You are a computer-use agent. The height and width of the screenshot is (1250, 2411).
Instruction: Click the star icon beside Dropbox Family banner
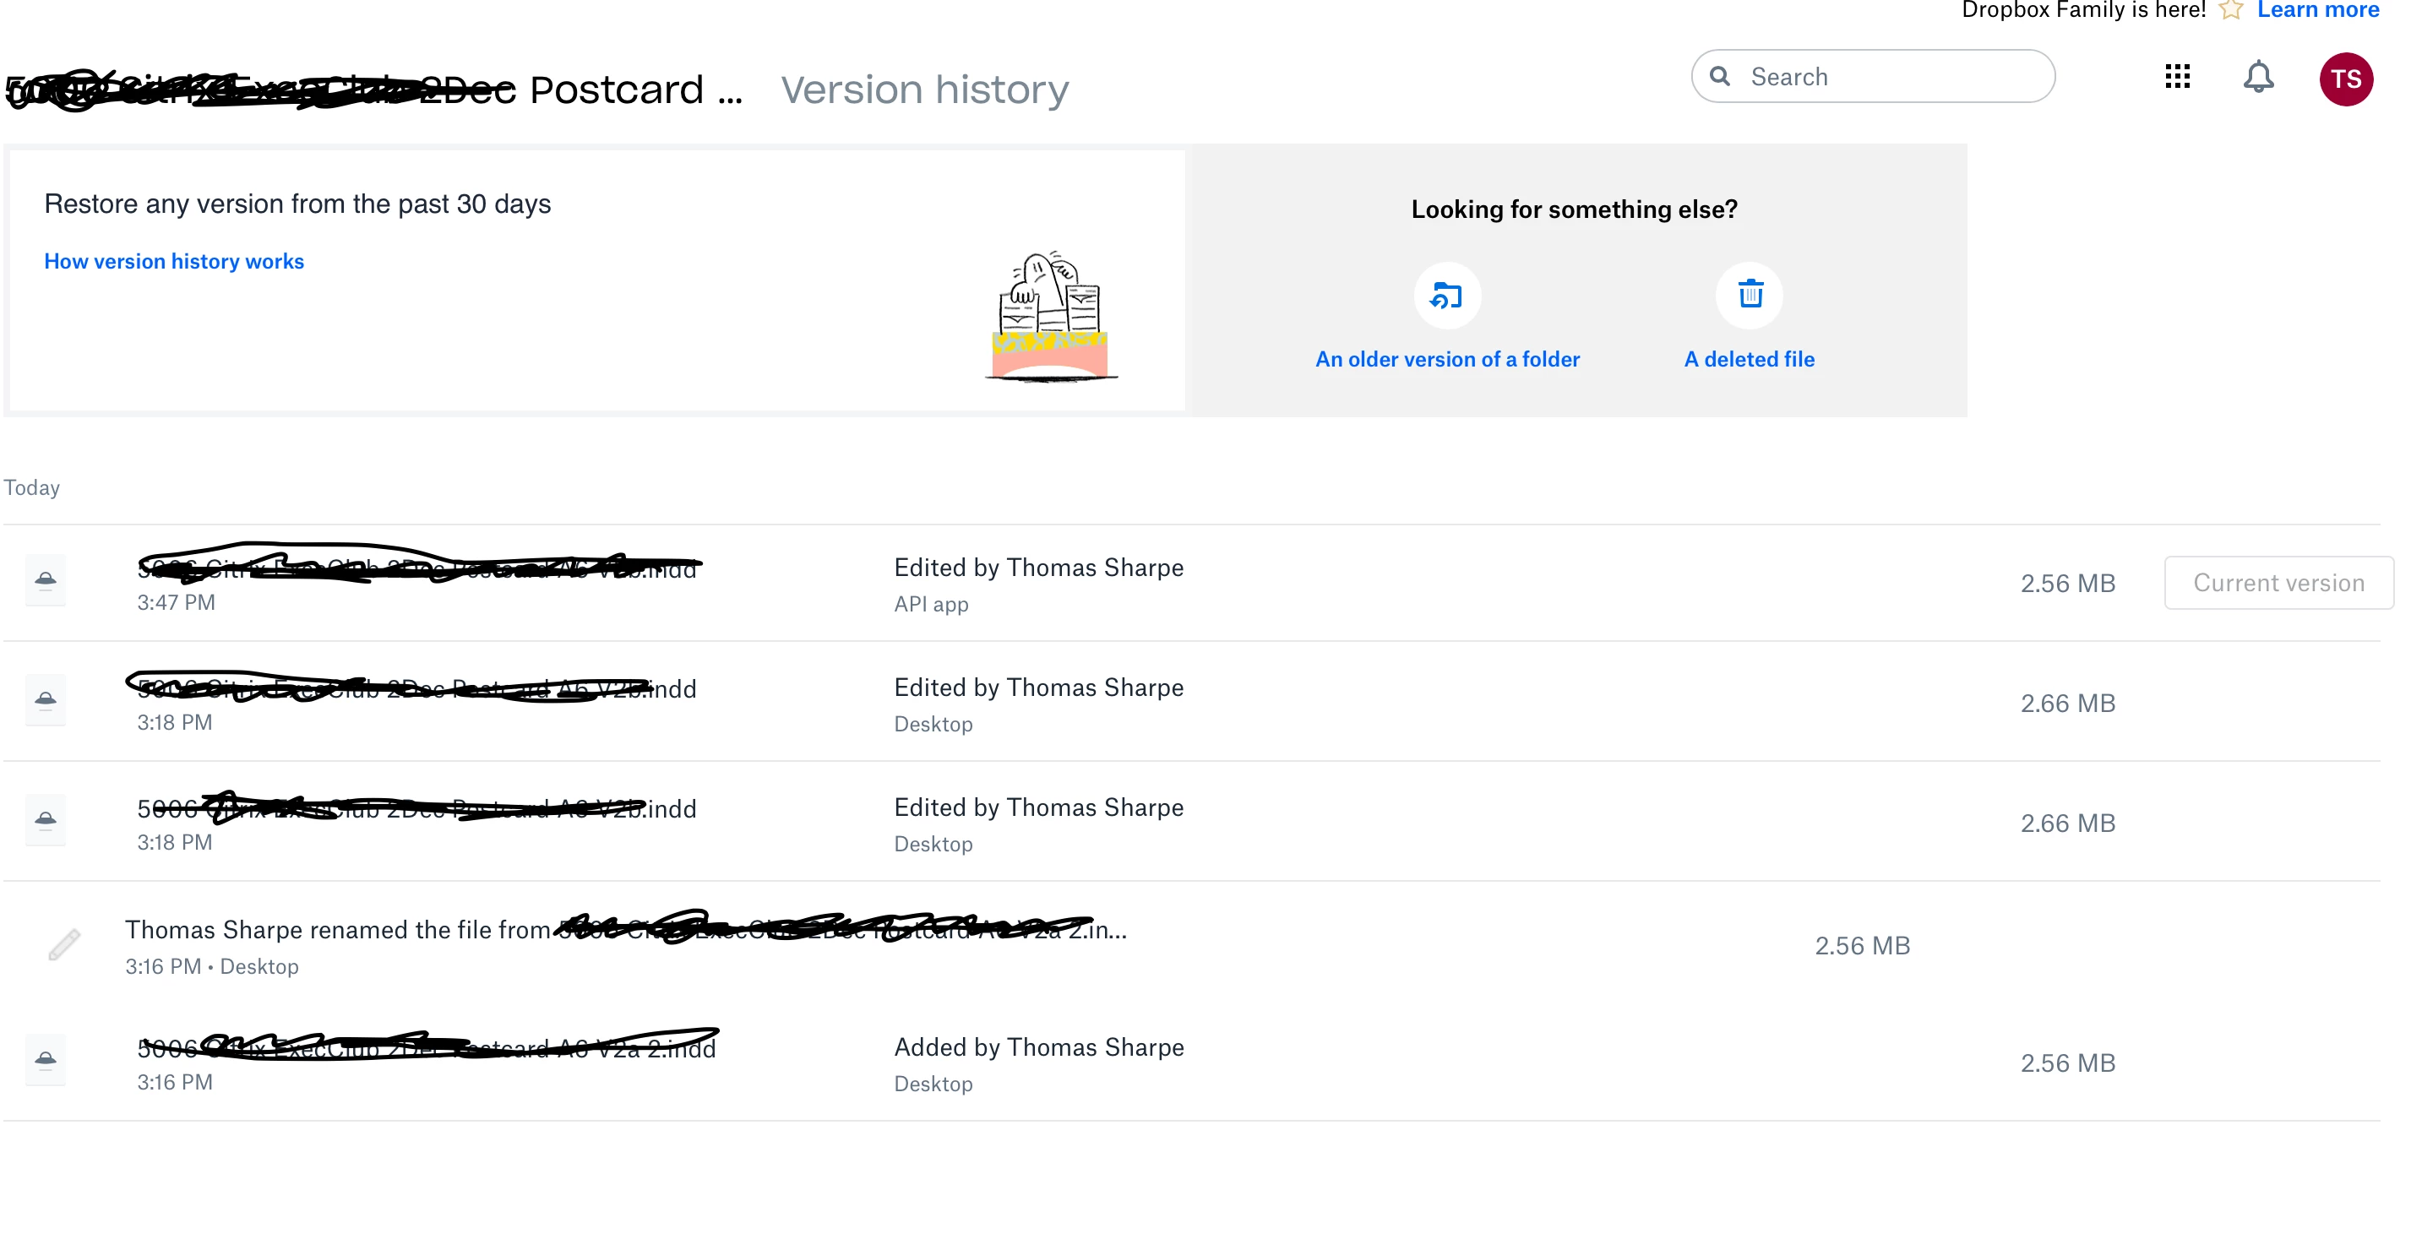(x=2230, y=10)
